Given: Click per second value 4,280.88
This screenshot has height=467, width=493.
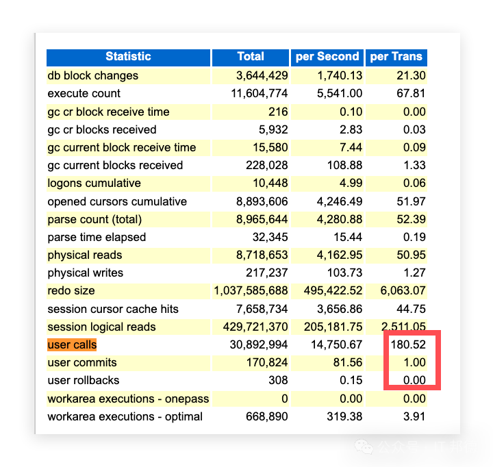Looking at the screenshot, I should [340, 220].
